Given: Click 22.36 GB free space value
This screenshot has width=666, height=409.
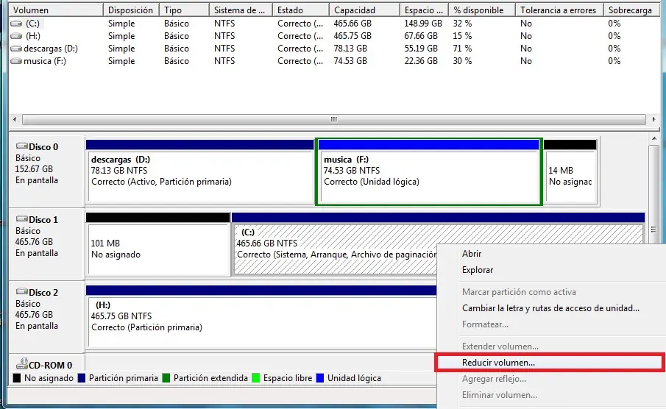Looking at the screenshot, I should point(420,61).
